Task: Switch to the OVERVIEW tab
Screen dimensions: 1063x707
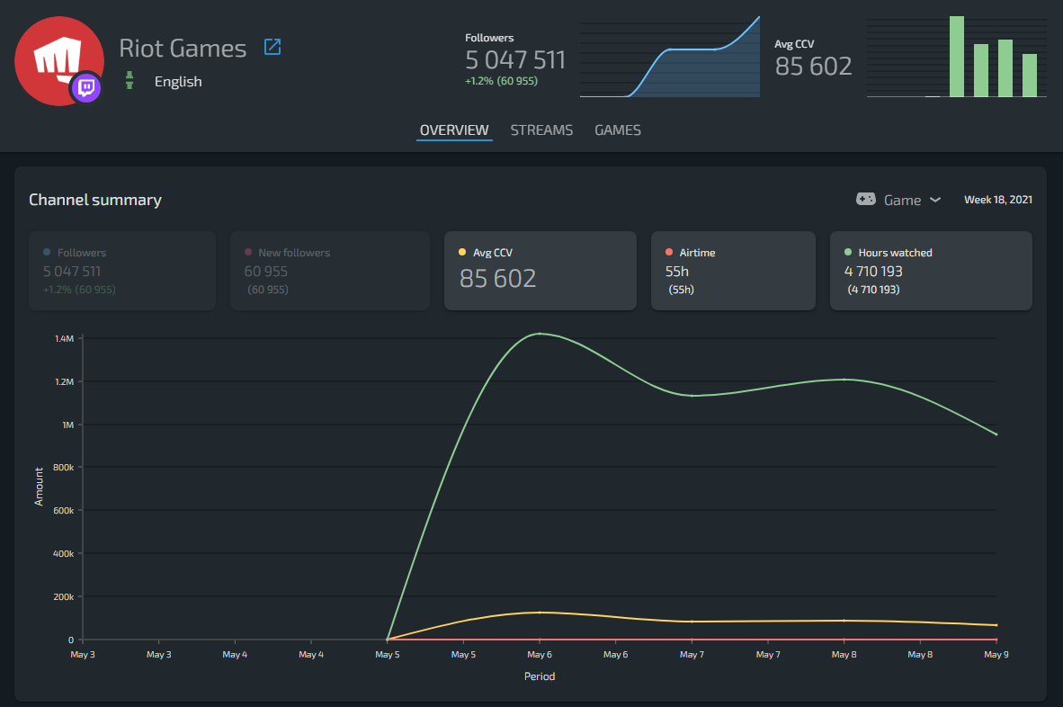Action: tap(454, 130)
